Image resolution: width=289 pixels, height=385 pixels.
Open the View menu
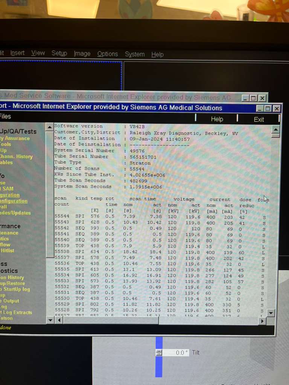pos(38,53)
